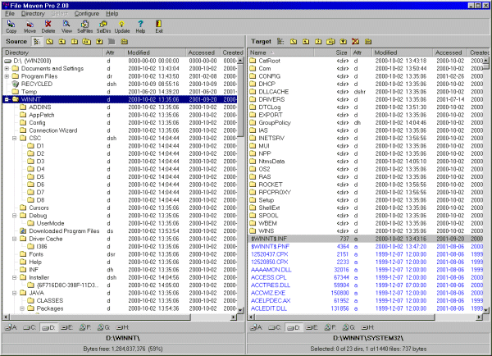Switch Target panel to drive H:
This screenshot has height=356, width=492.
367,327
